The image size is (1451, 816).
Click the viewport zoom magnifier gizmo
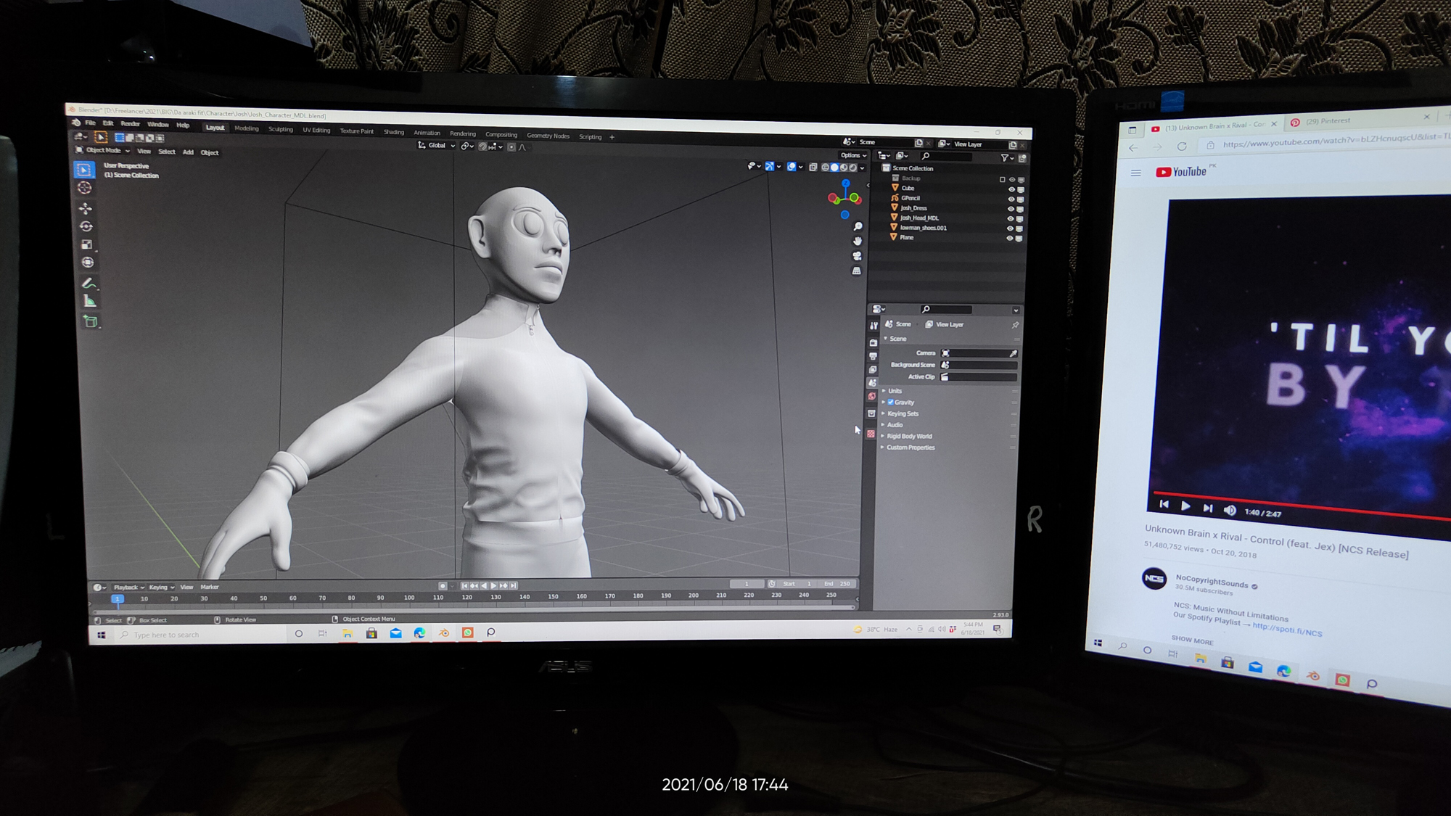(x=858, y=227)
